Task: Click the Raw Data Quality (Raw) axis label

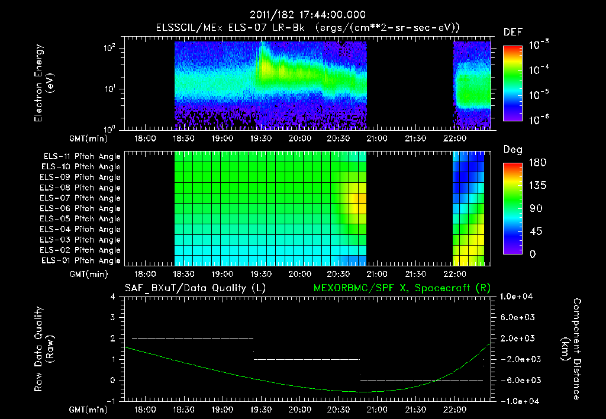Action: coord(44,349)
